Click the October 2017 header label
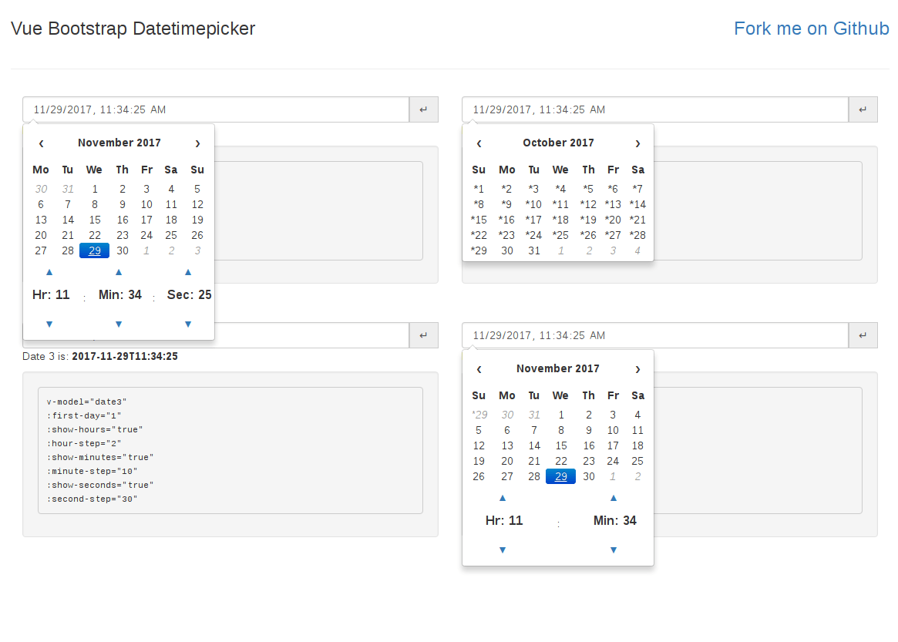Screen dimensions: 898x642 coord(557,143)
